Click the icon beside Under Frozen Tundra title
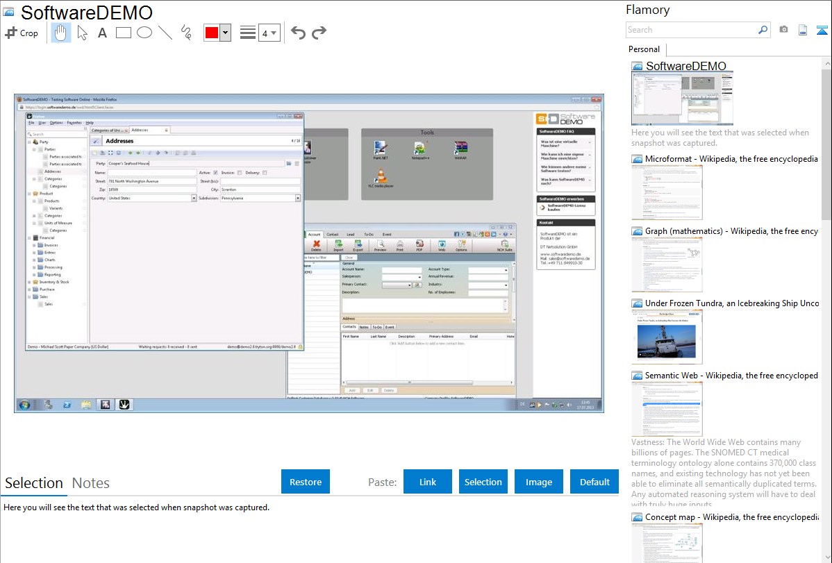Image resolution: width=832 pixels, height=563 pixels. pyautogui.click(x=637, y=303)
